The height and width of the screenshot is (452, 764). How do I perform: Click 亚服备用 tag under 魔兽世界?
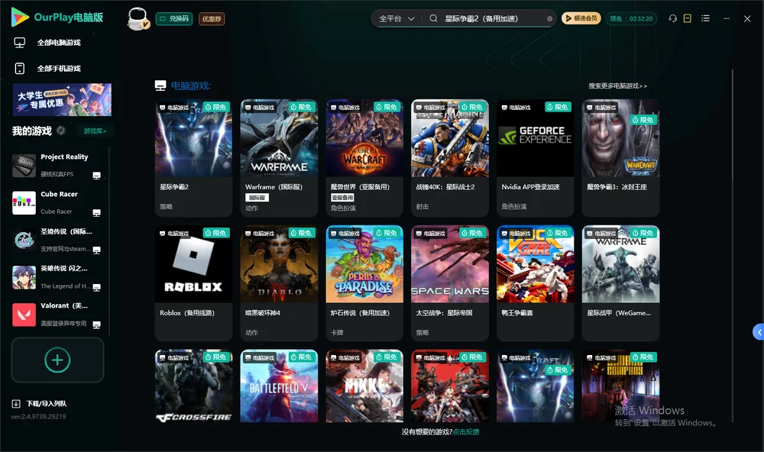click(x=342, y=198)
